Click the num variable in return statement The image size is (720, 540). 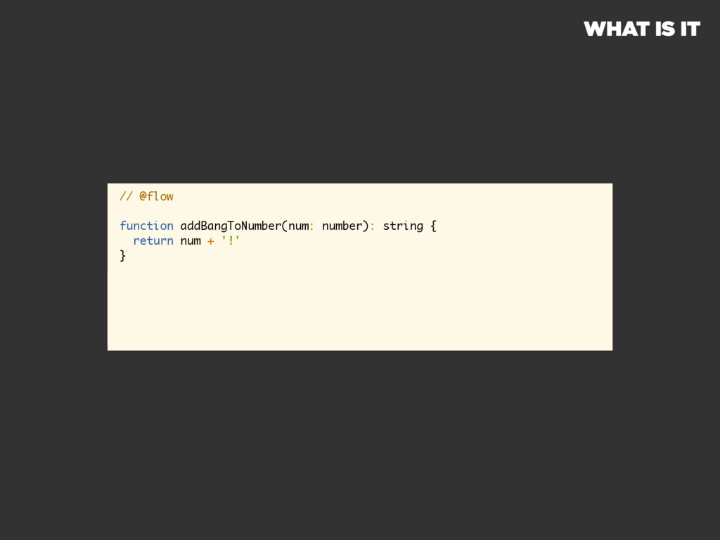[x=191, y=241]
